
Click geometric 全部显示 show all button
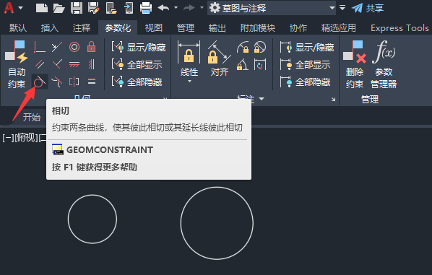pyautogui.click(x=137, y=65)
